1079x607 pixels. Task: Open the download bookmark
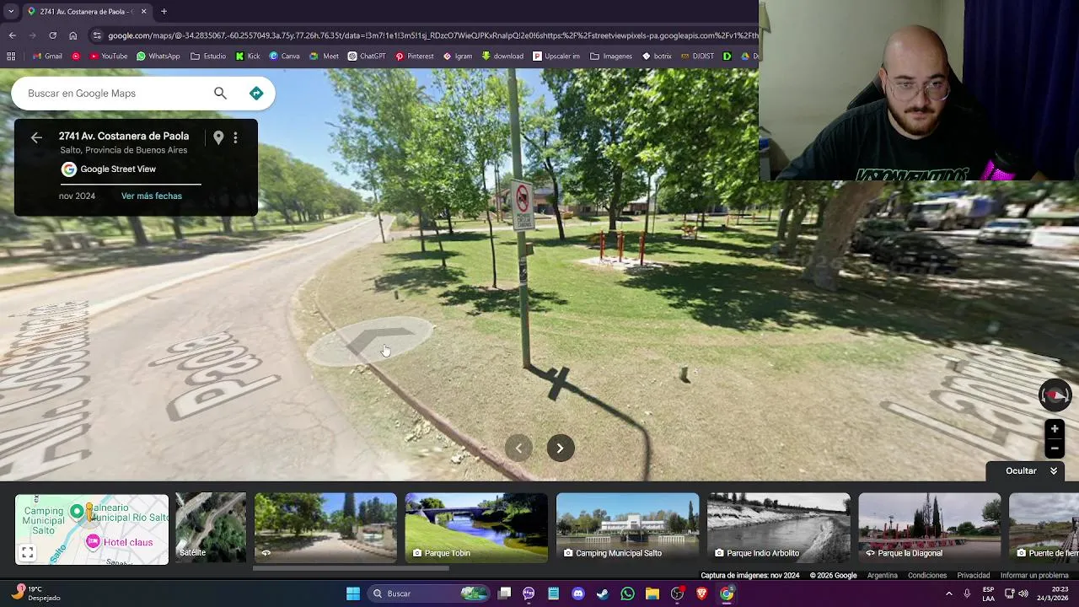click(x=502, y=56)
